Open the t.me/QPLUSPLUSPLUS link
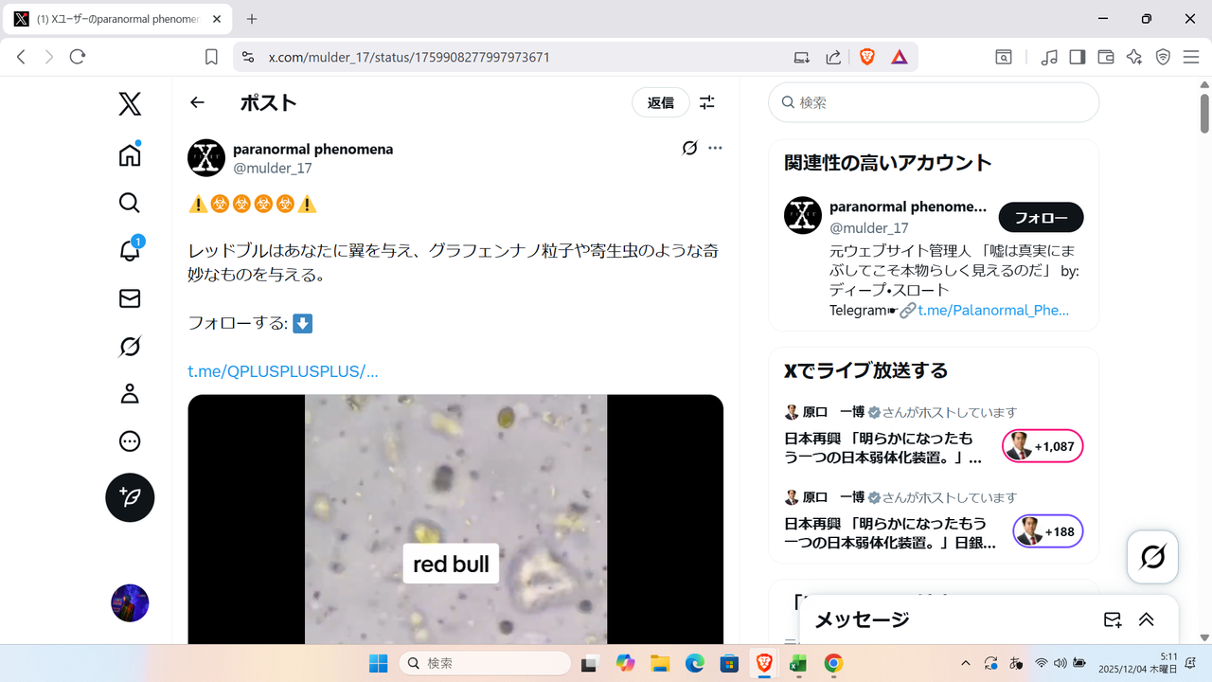Screen dimensions: 1212x682 click(x=283, y=371)
